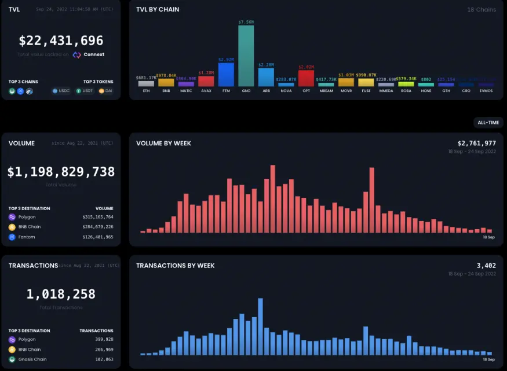Click the 'TVL by Chain' chart title
The height and width of the screenshot is (371, 507).
[158, 10]
